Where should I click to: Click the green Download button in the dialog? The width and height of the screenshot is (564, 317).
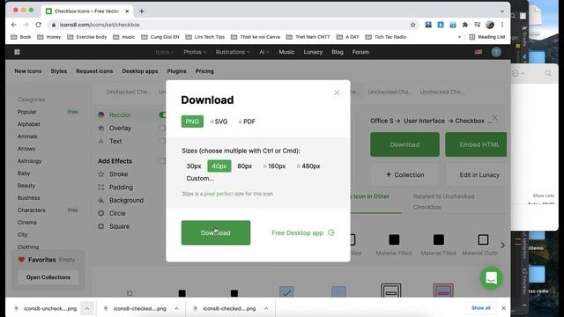(216, 232)
